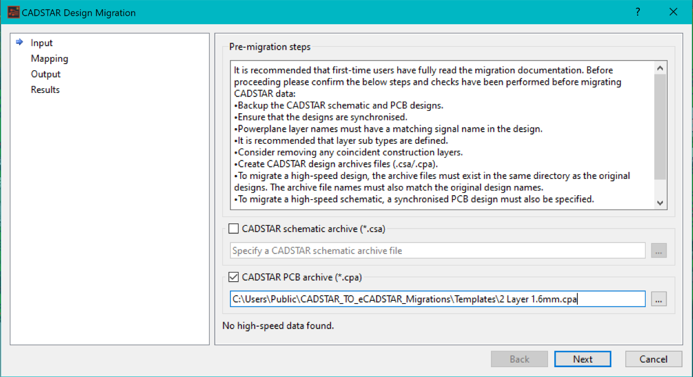
Task: Click scroll down arrow in pre-migration steps
Action: click(661, 203)
